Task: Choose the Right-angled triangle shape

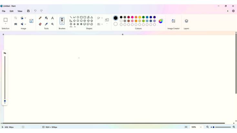Action: point(71,21)
